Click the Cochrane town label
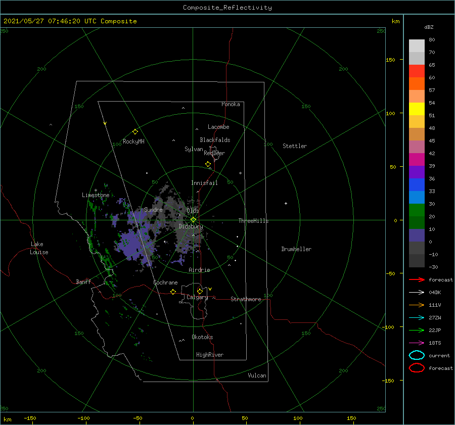Screen dimensions: 455x425 click(165, 282)
